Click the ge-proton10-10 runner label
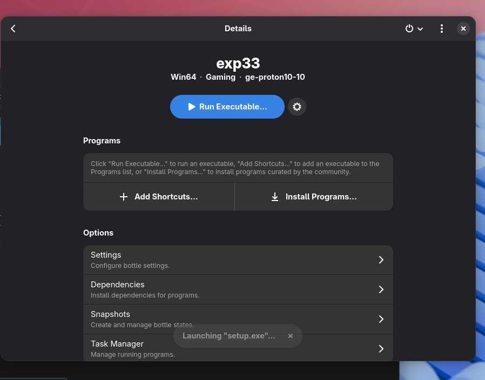Image resolution: width=485 pixels, height=380 pixels. [275, 77]
